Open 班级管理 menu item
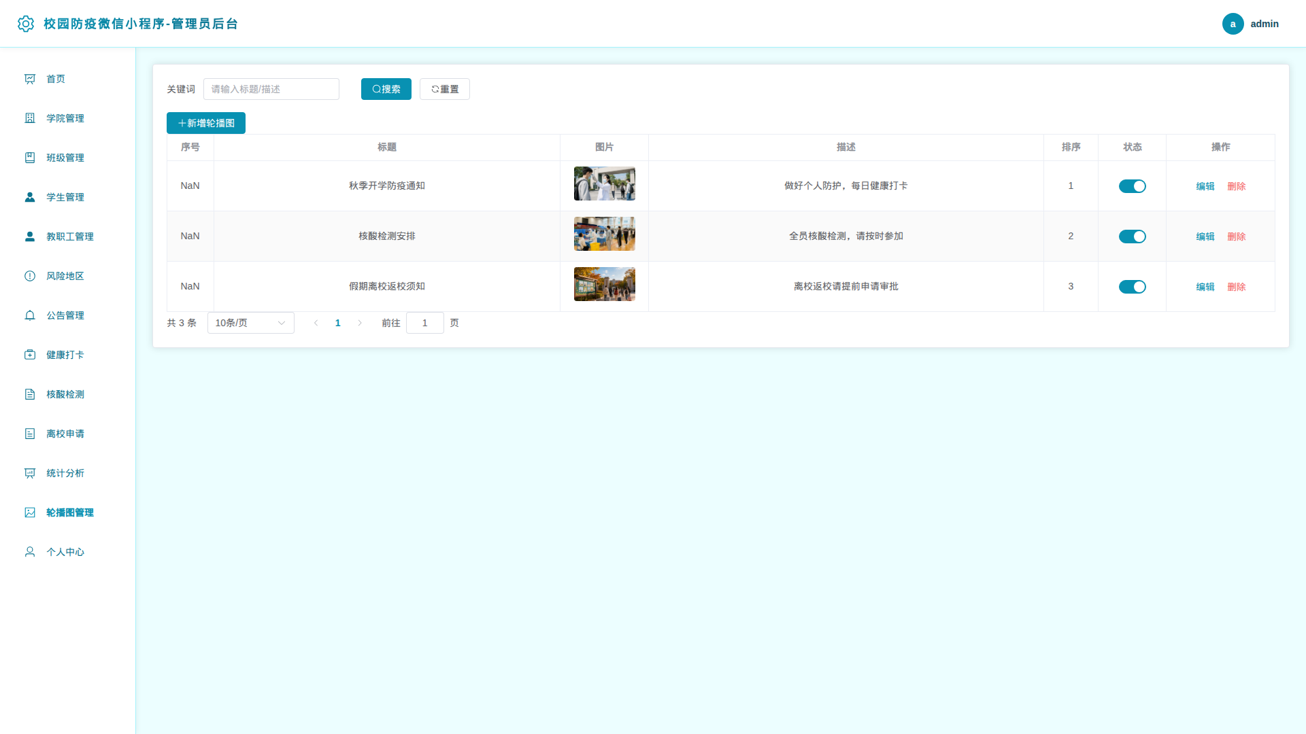 point(68,158)
